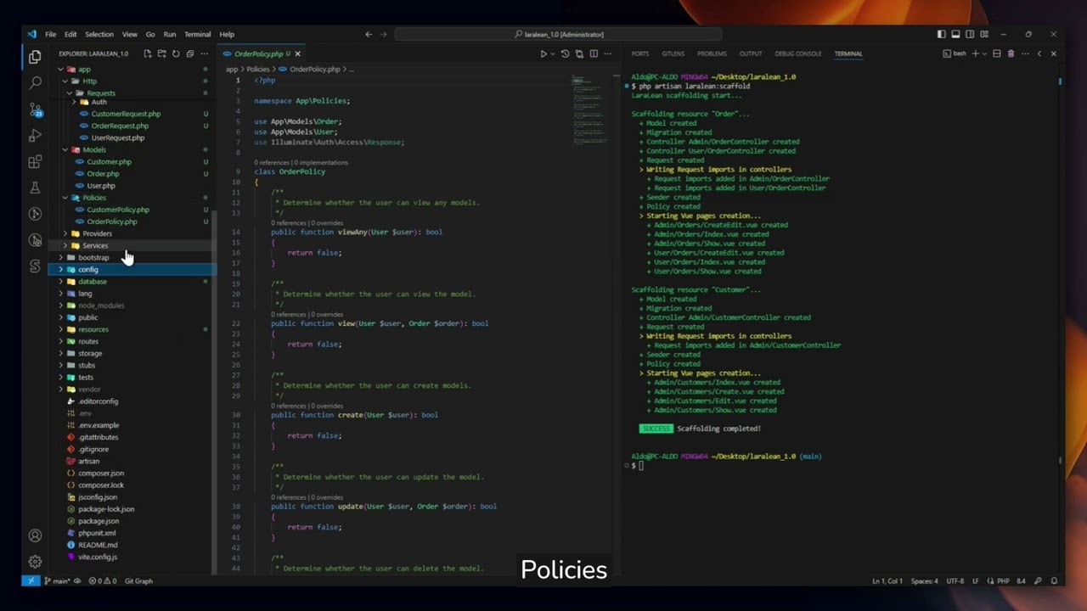The height and width of the screenshot is (611, 1087).
Task: Expand the Providers folder
Action: coord(65,233)
